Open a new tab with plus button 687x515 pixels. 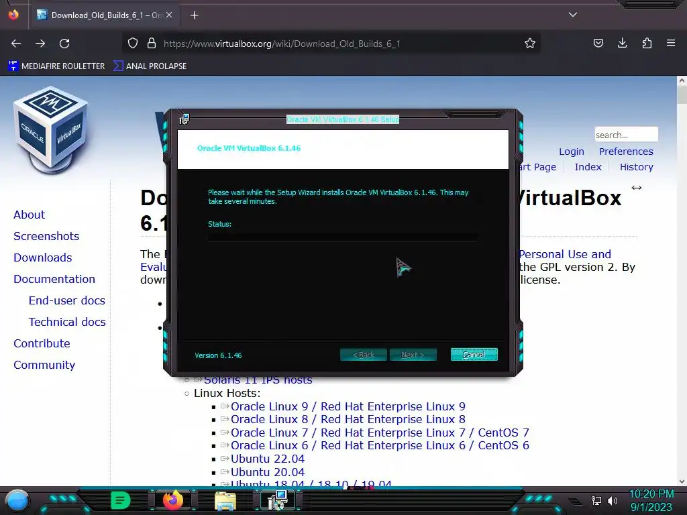point(194,15)
